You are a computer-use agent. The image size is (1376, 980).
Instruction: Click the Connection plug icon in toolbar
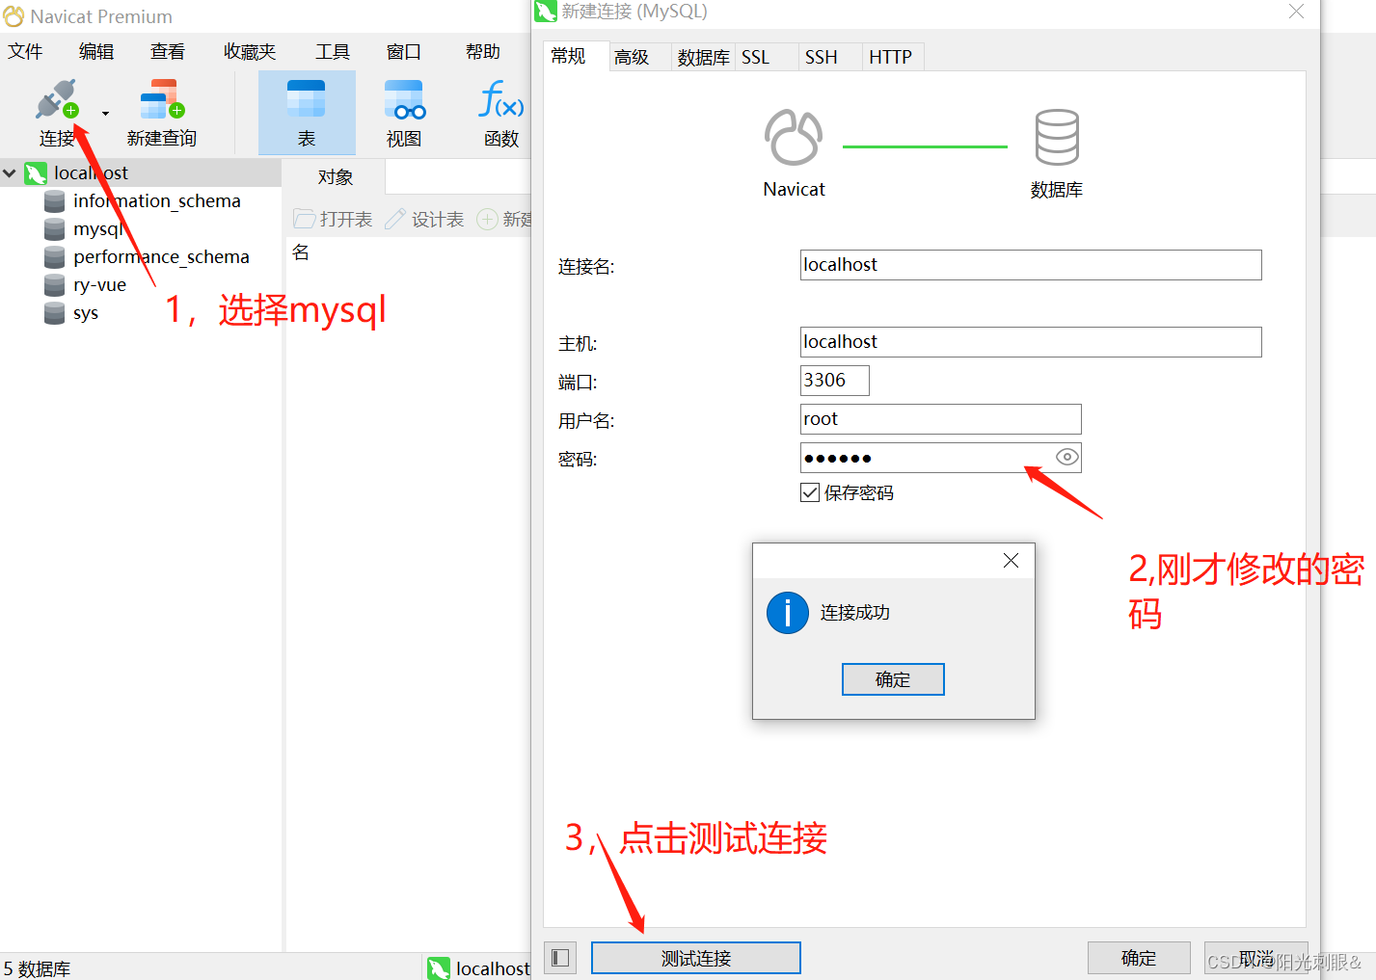click(57, 100)
